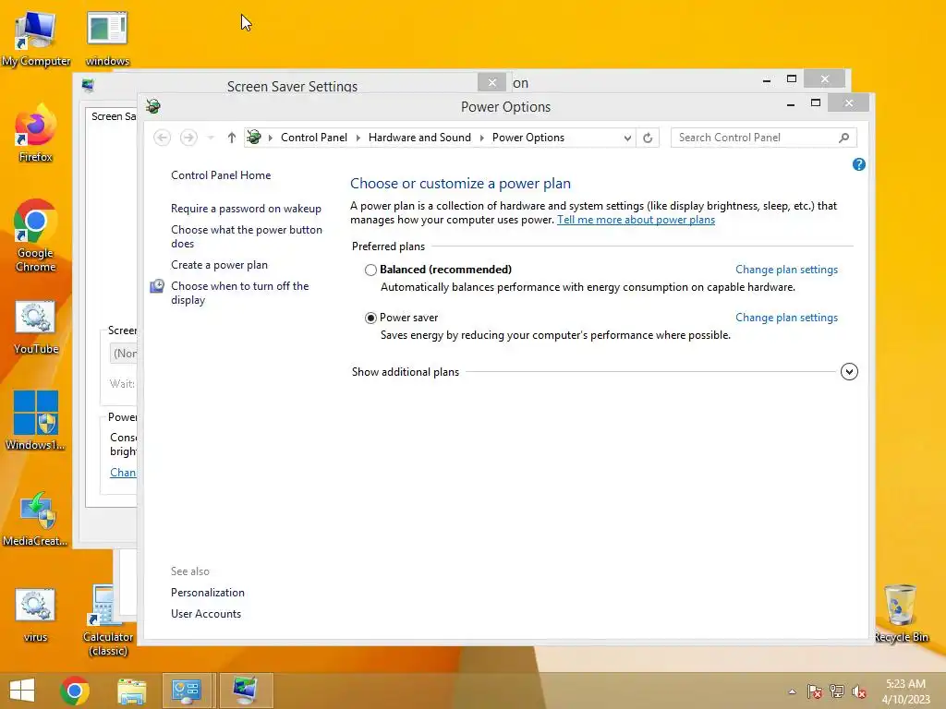
Task: Open Action Center flag tray icon
Action: [815, 691]
